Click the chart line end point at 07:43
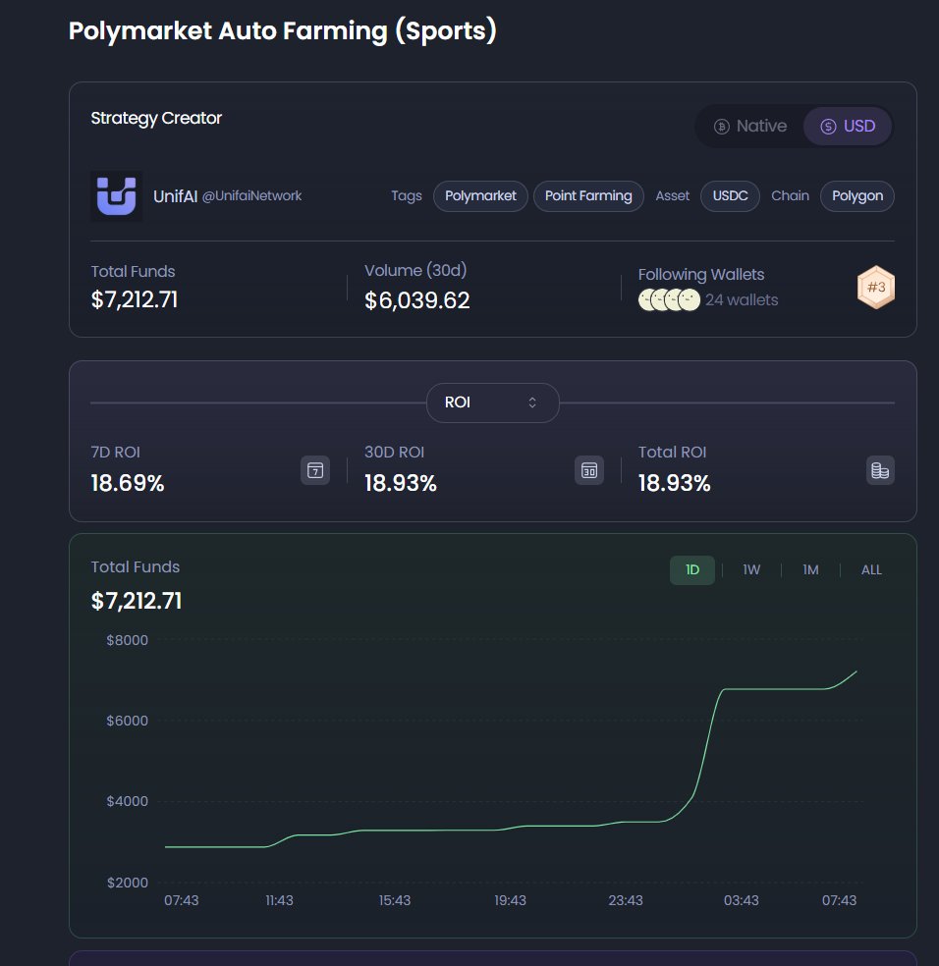This screenshot has height=966, width=939. point(856,671)
